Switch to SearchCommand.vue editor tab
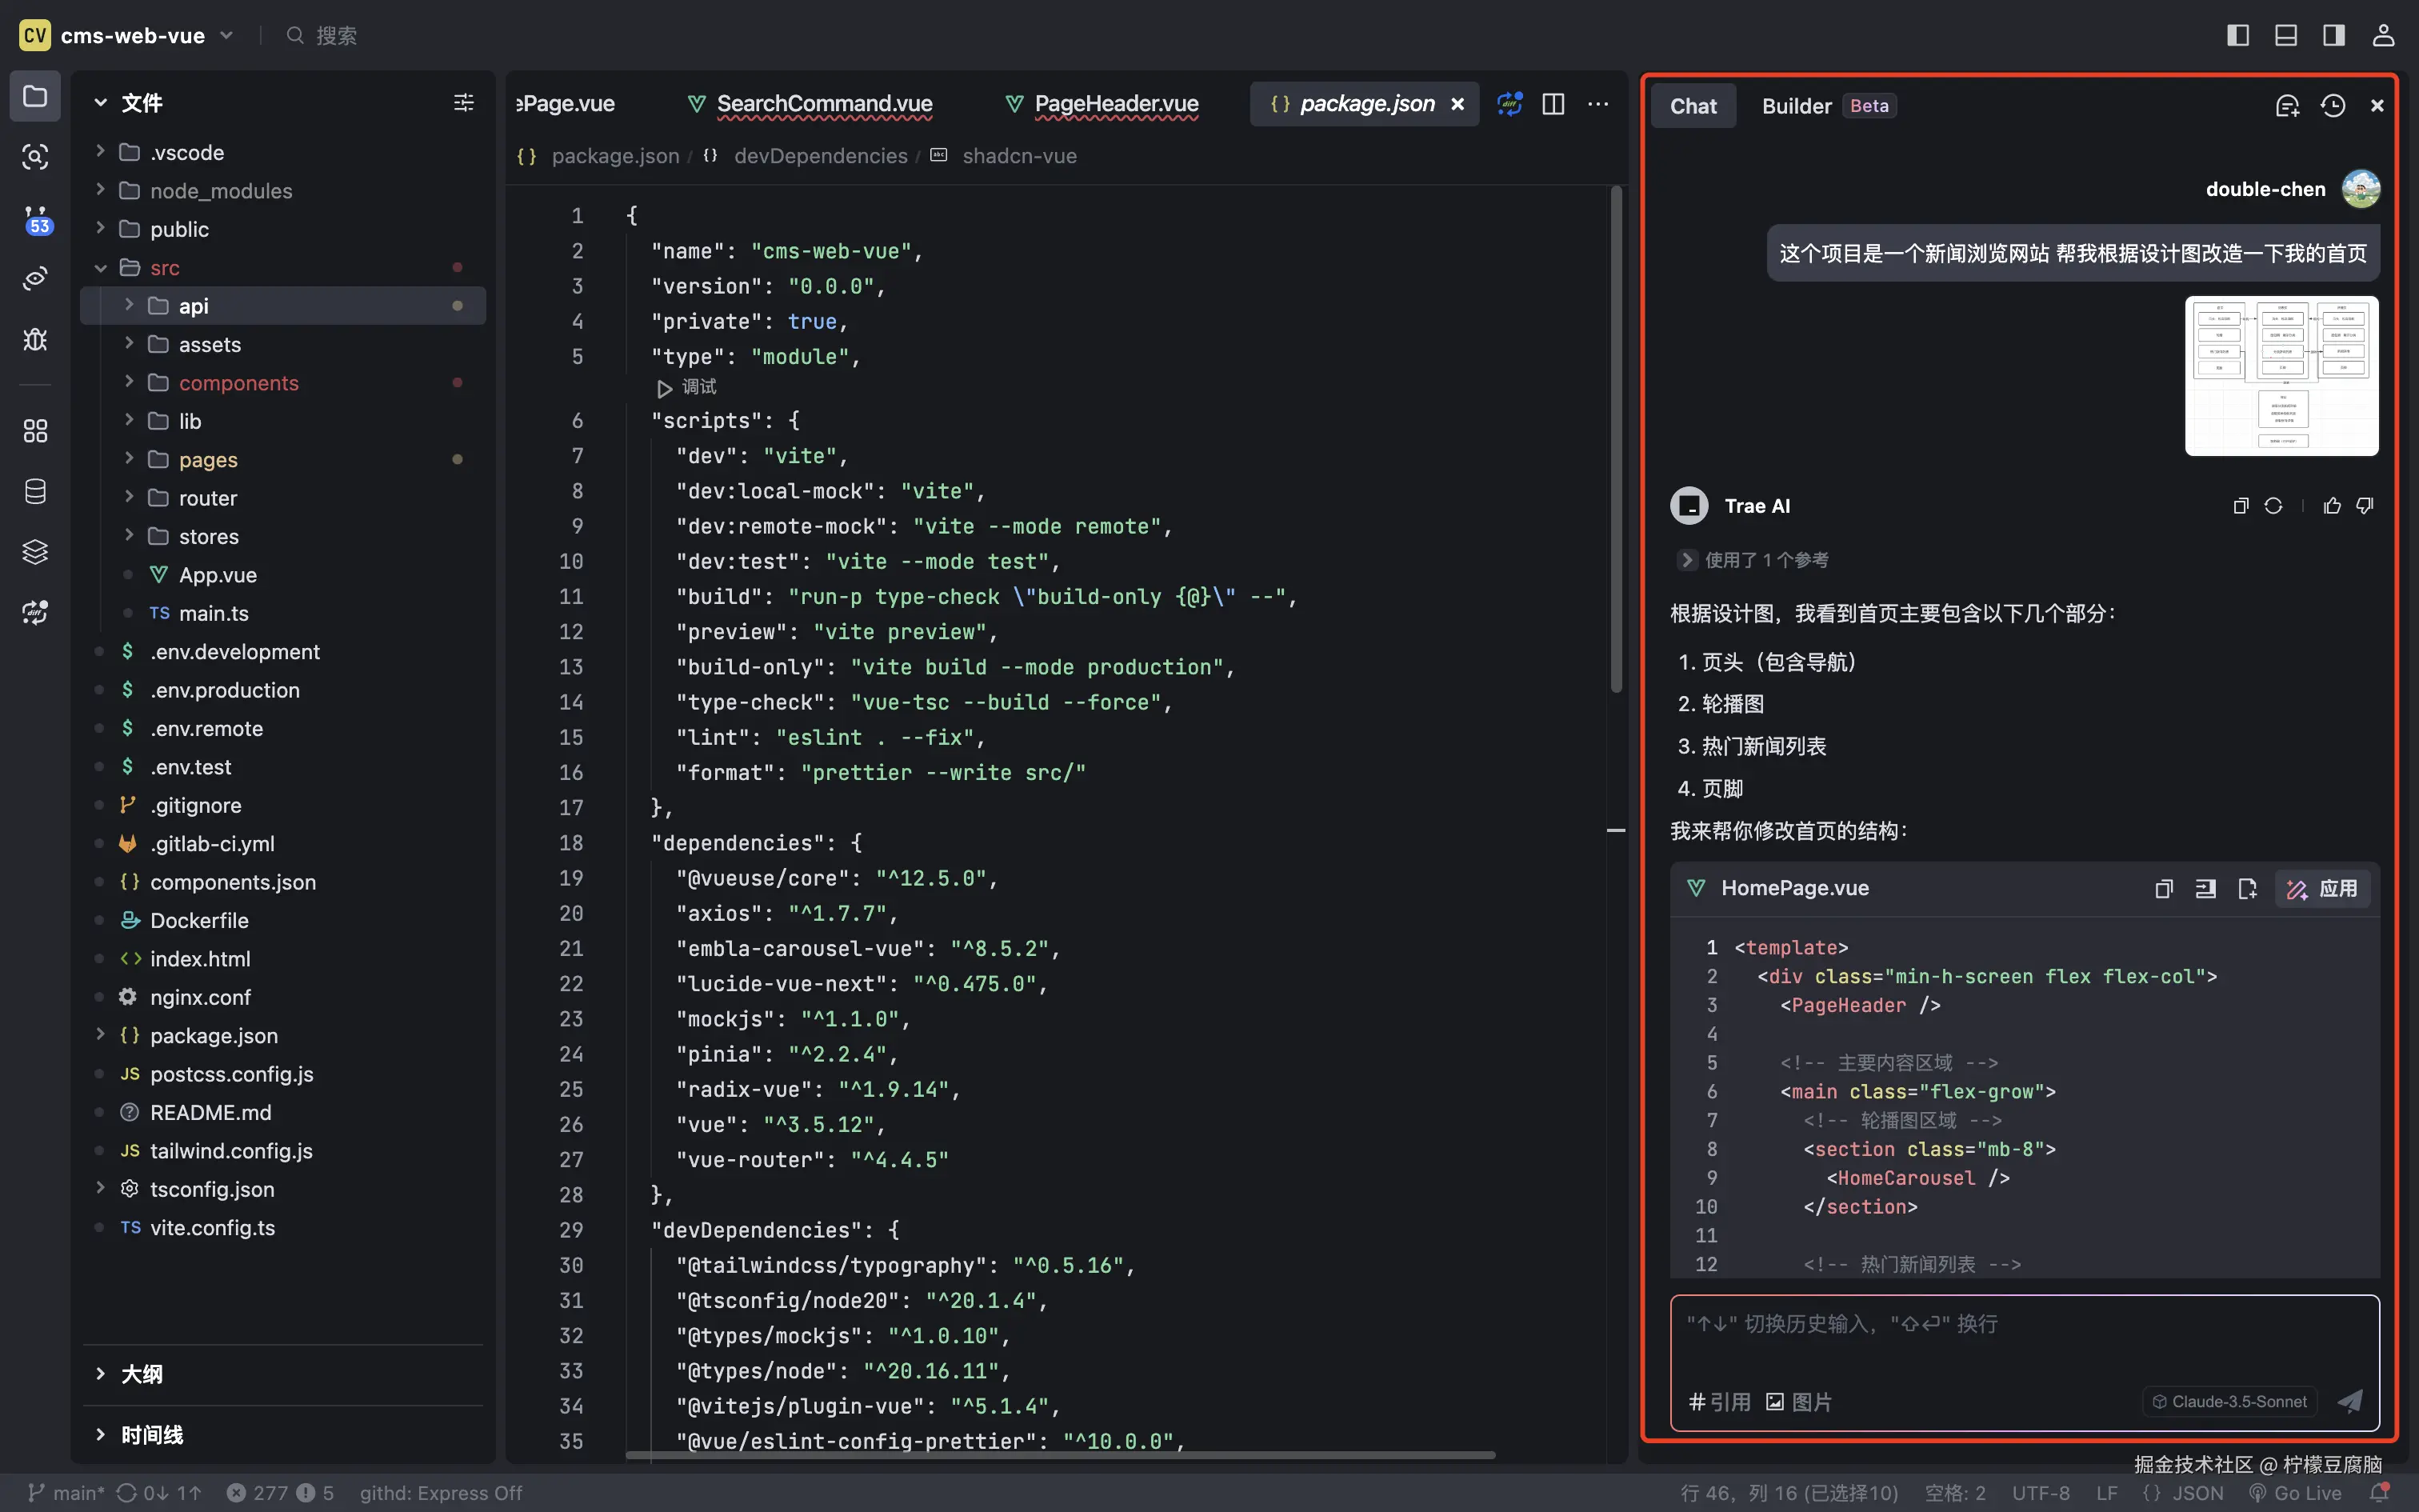This screenshot has height=1512, width=2419. (x=824, y=104)
